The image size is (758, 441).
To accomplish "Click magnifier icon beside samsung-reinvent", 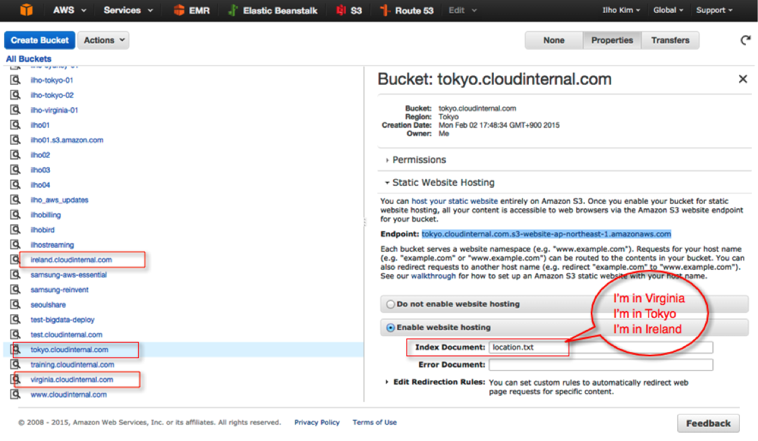I will (x=15, y=290).
